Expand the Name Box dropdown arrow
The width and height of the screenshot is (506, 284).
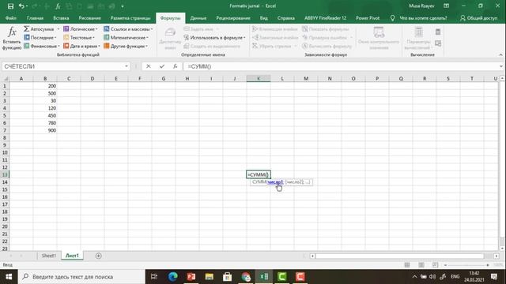tap(126, 66)
